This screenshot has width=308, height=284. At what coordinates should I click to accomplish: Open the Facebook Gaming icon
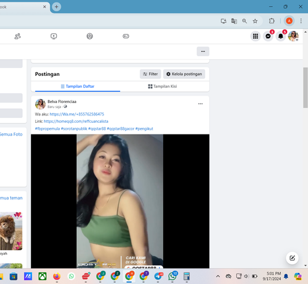pyautogui.click(x=126, y=36)
